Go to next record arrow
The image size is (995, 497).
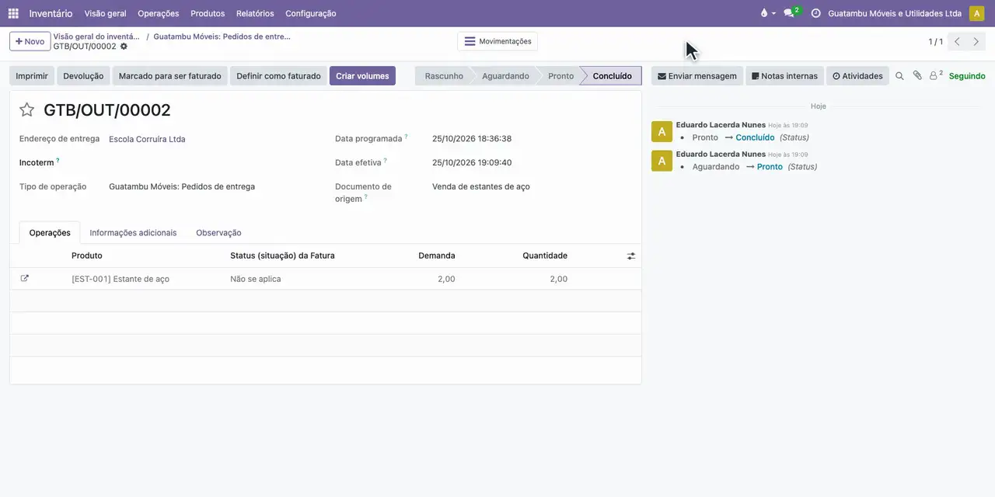point(977,41)
